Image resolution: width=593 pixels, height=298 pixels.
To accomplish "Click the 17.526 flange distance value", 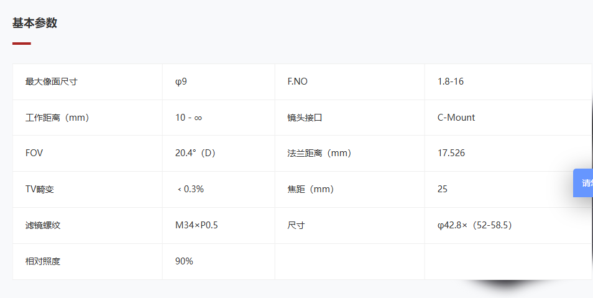I will (x=451, y=153).
